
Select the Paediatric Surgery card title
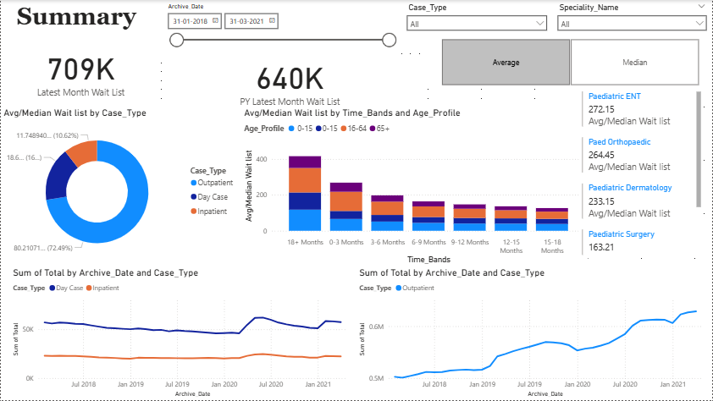(622, 234)
